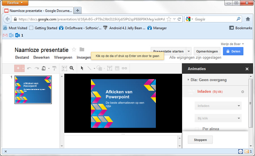Open the Getting Started bookmark

[43, 28]
